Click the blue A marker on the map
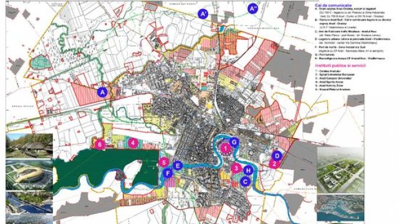The image size is (399, 224). point(102,92)
